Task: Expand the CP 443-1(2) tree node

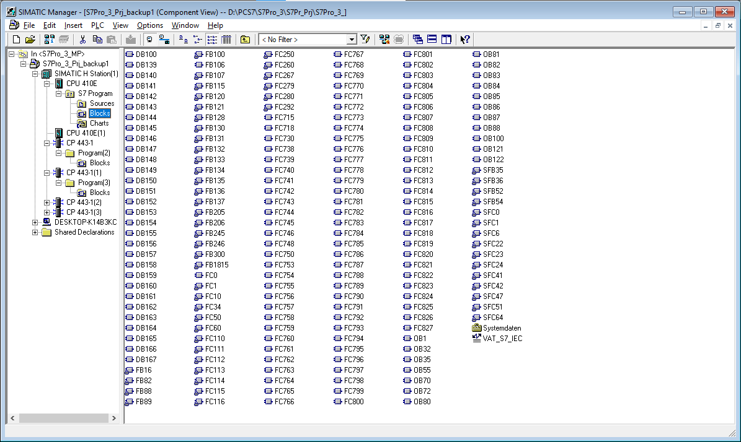Action: (x=47, y=202)
